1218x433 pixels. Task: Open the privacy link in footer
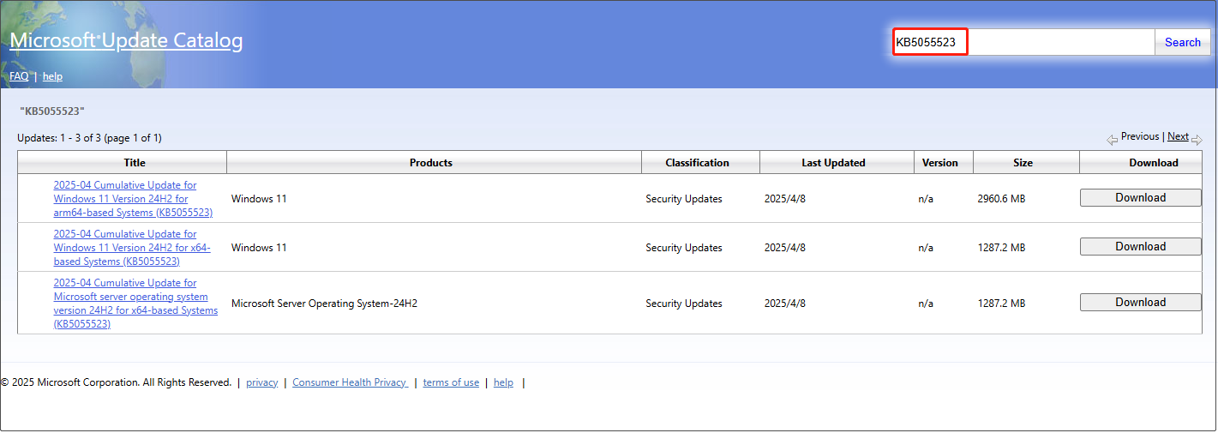(x=261, y=382)
